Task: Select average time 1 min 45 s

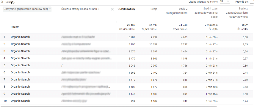Action: point(211,94)
